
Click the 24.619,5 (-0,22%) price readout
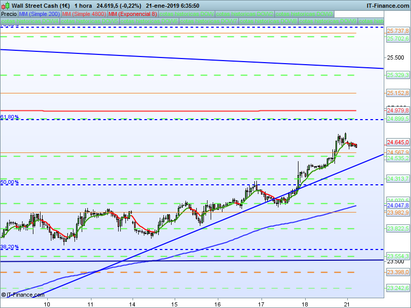click(x=119, y=6)
